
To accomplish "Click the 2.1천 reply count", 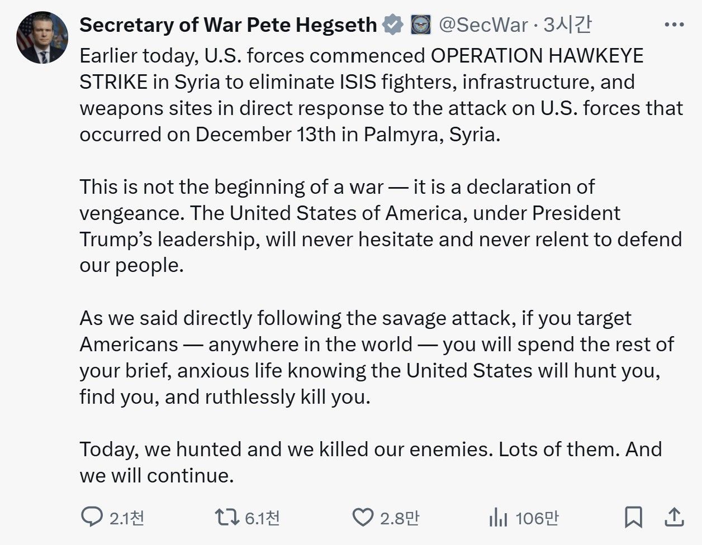I will pyautogui.click(x=127, y=518).
